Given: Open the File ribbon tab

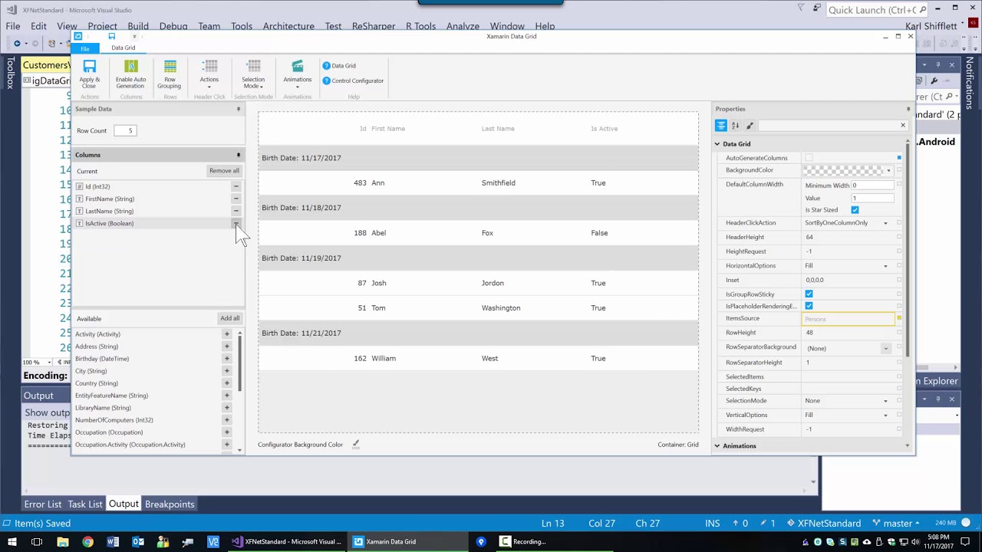Looking at the screenshot, I should (85, 48).
